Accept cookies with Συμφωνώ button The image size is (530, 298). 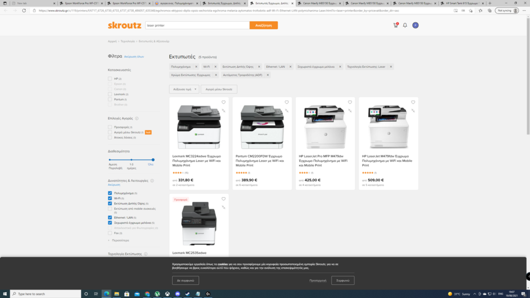click(x=343, y=280)
